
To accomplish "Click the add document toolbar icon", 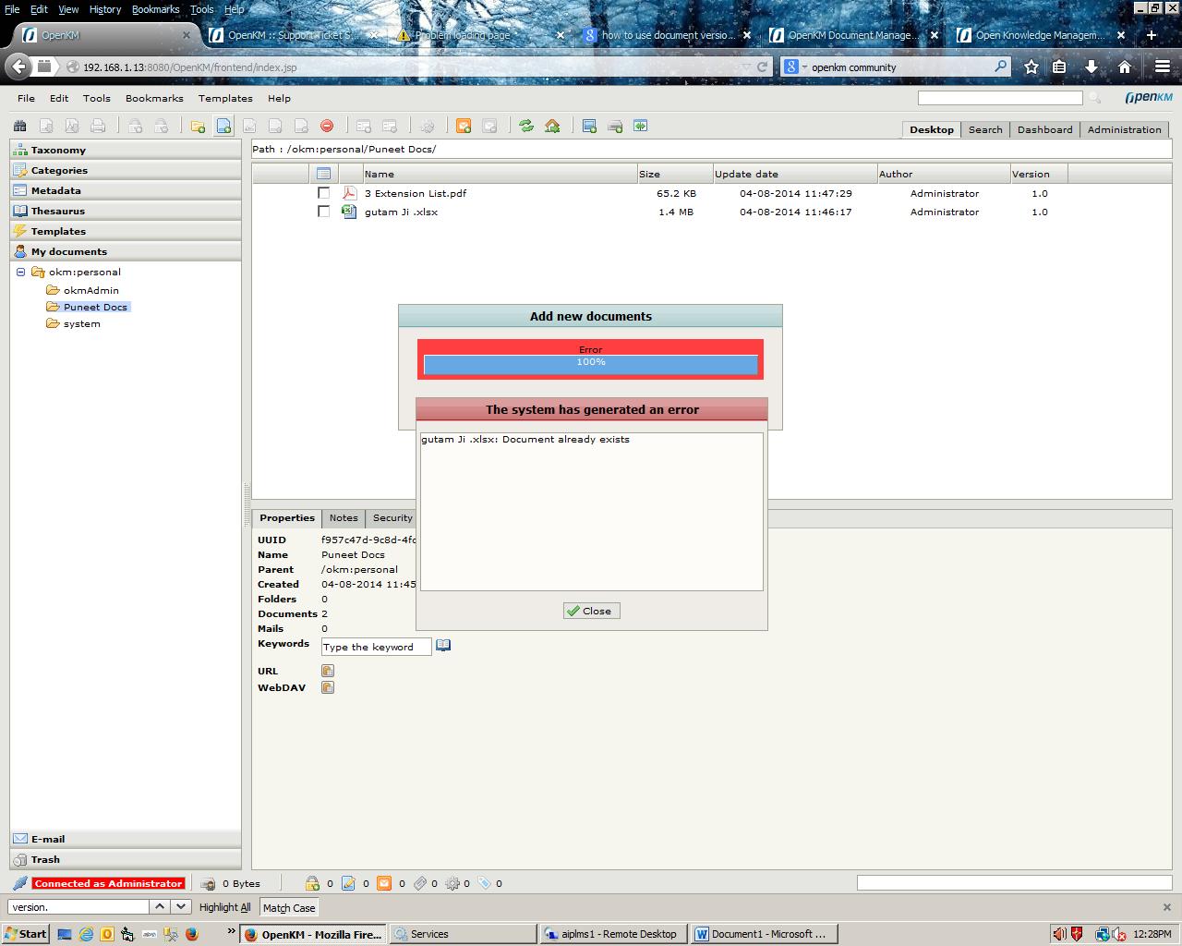I will coord(223,127).
